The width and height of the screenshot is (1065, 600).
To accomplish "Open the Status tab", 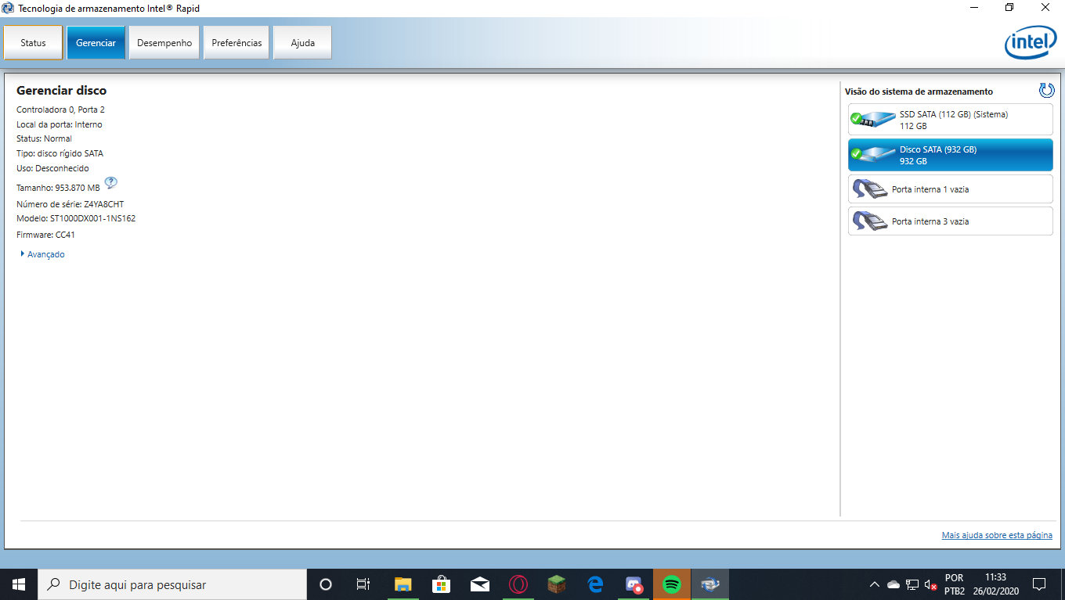I will pyautogui.click(x=33, y=43).
